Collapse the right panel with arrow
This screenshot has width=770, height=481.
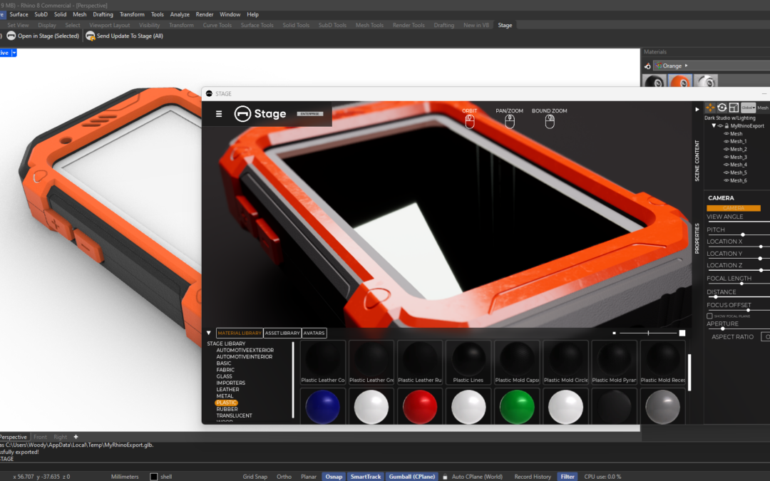(697, 110)
